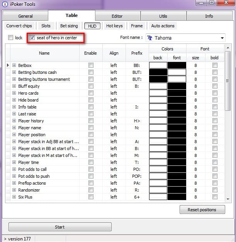Expand the Six Plus row
Image resolution: width=236 pixels, height=242 pixels.
point(14,197)
